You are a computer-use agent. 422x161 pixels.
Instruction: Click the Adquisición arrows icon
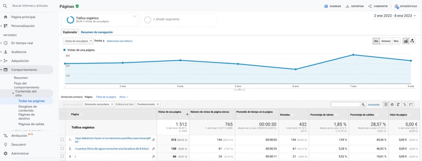coord(5,61)
